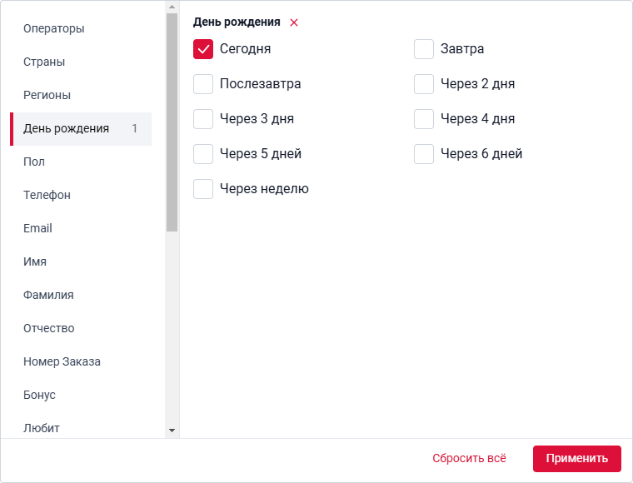633x483 pixels.
Task: Clear the День рождения filter with red X
Action: 294,22
